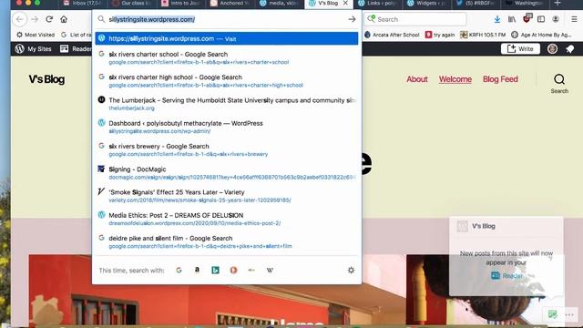Search this time with DuckDuckGo
This screenshot has width=583, height=328.
coord(233,271)
